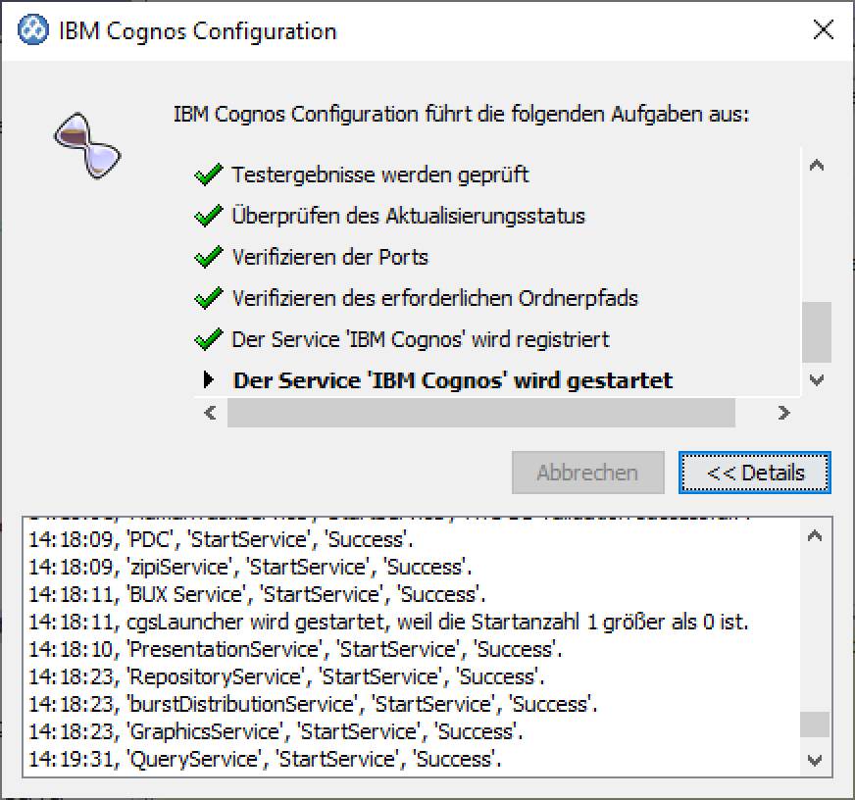This screenshot has height=800, width=855.
Task: Collapse the log with << Details button
Action: 754,473
